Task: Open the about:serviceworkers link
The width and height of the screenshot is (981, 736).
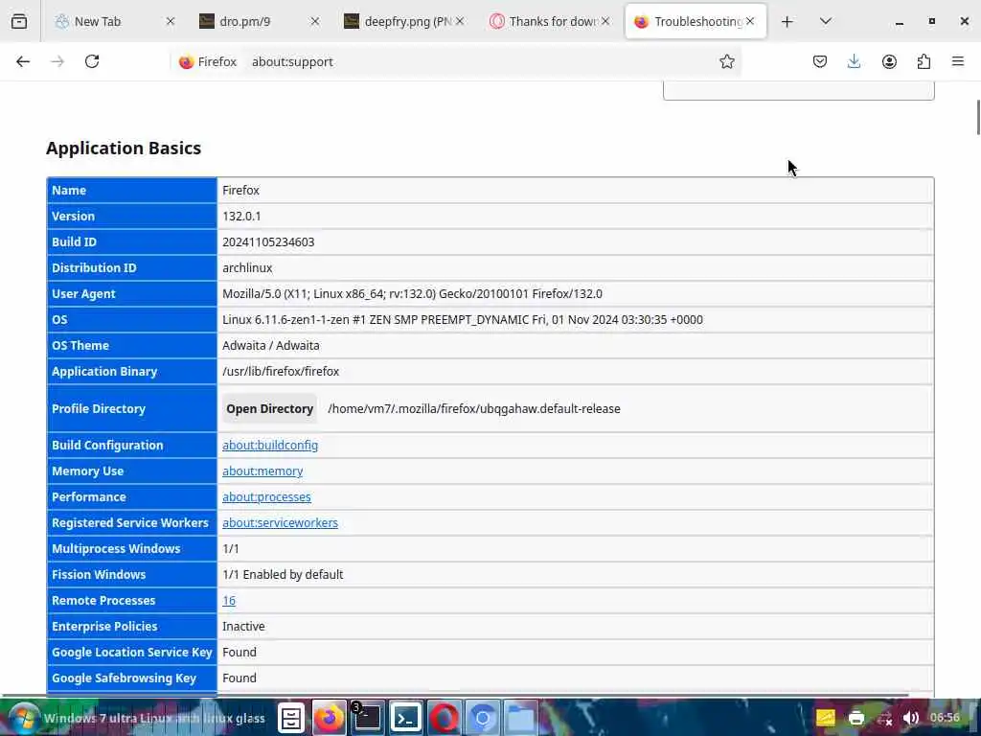Action: [x=281, y=522]
